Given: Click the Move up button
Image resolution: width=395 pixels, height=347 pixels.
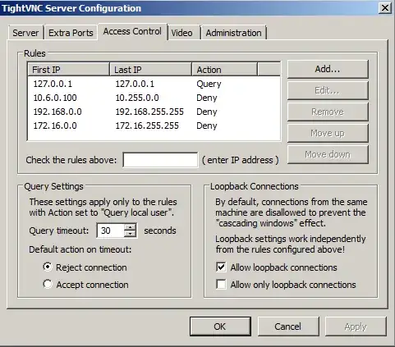Looking at the screenshot, I should pos(328,133).
